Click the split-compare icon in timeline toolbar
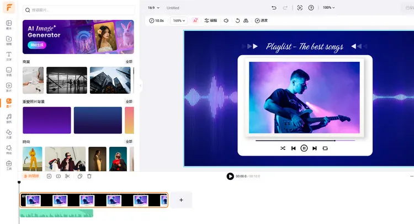 click(59, 176)
